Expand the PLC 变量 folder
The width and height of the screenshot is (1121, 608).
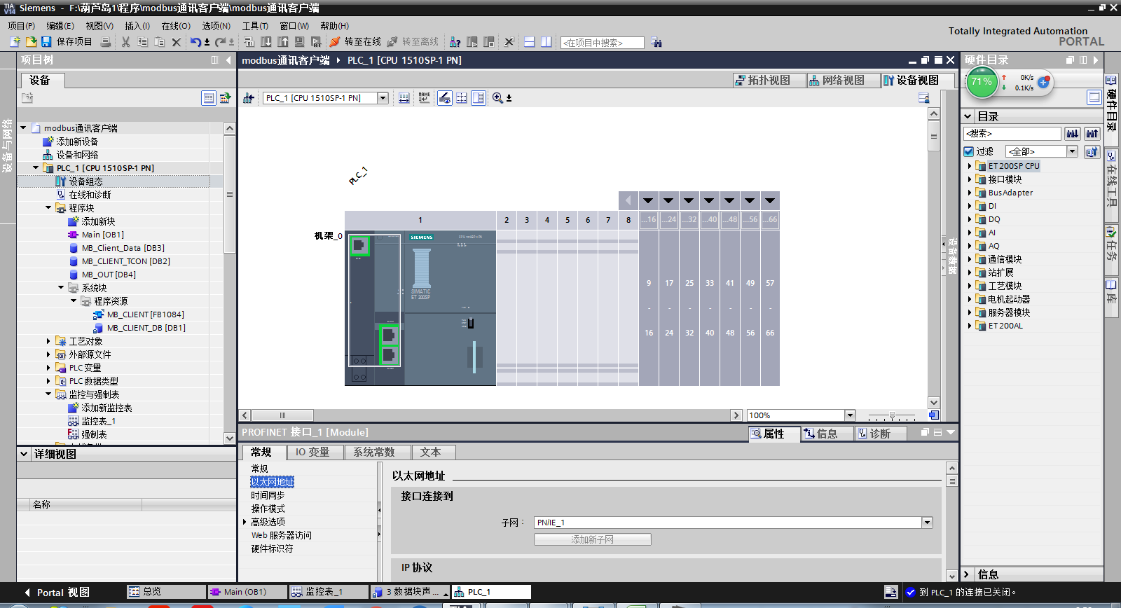tap(48, 368)
